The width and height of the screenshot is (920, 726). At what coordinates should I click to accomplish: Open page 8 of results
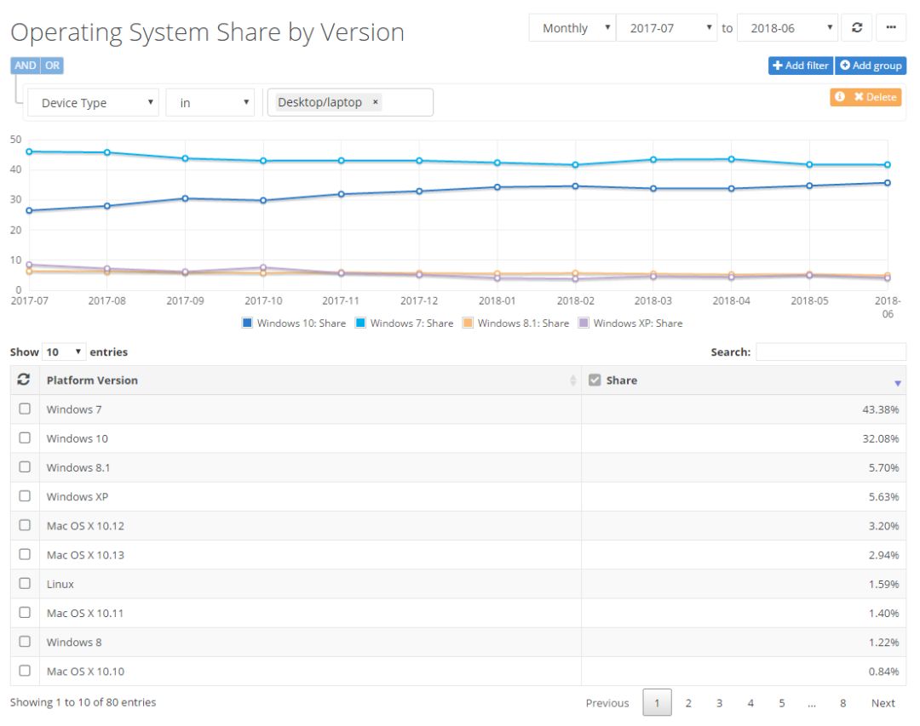pos(842,702)
